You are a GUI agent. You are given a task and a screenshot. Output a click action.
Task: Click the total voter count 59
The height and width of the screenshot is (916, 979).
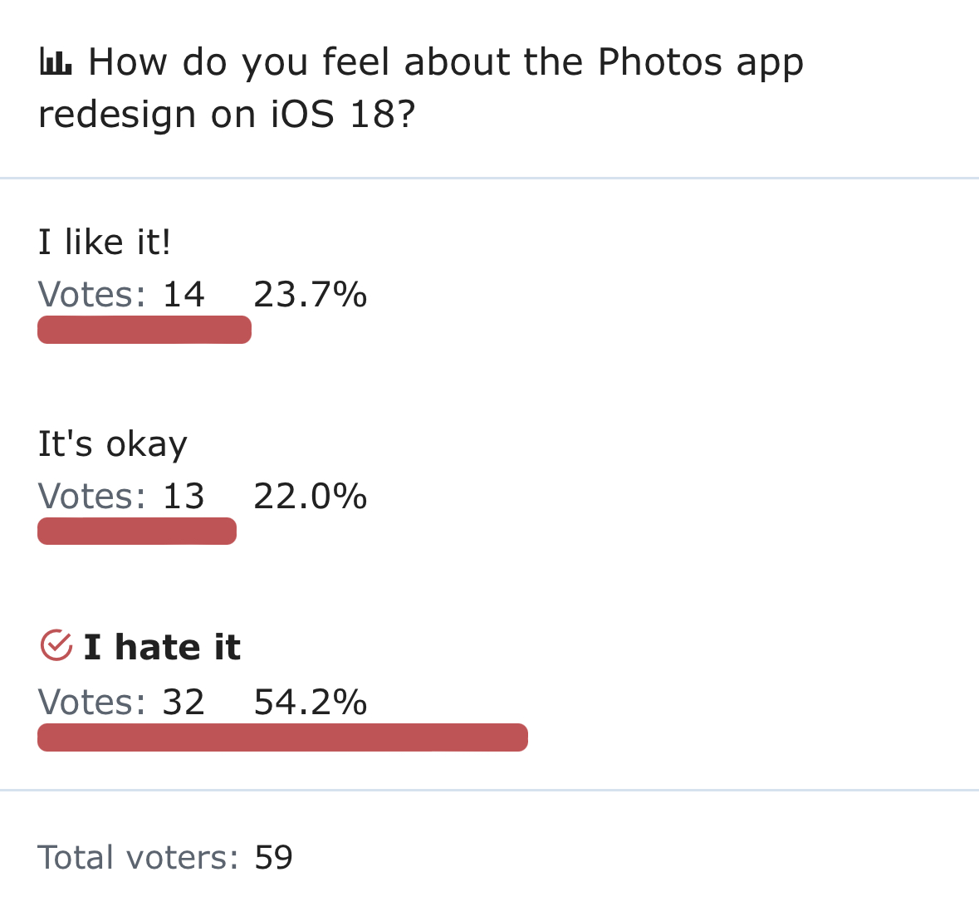[x=273, y=857]
